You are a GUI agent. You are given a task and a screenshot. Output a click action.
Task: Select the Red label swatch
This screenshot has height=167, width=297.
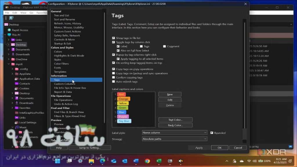(x=121, y=94)
